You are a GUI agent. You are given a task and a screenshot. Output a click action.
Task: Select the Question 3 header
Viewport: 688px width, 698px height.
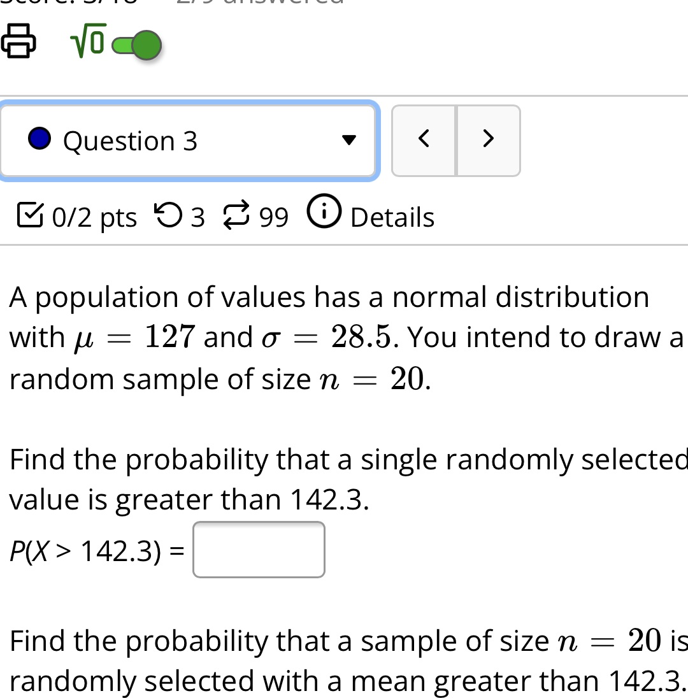point(188,140)
